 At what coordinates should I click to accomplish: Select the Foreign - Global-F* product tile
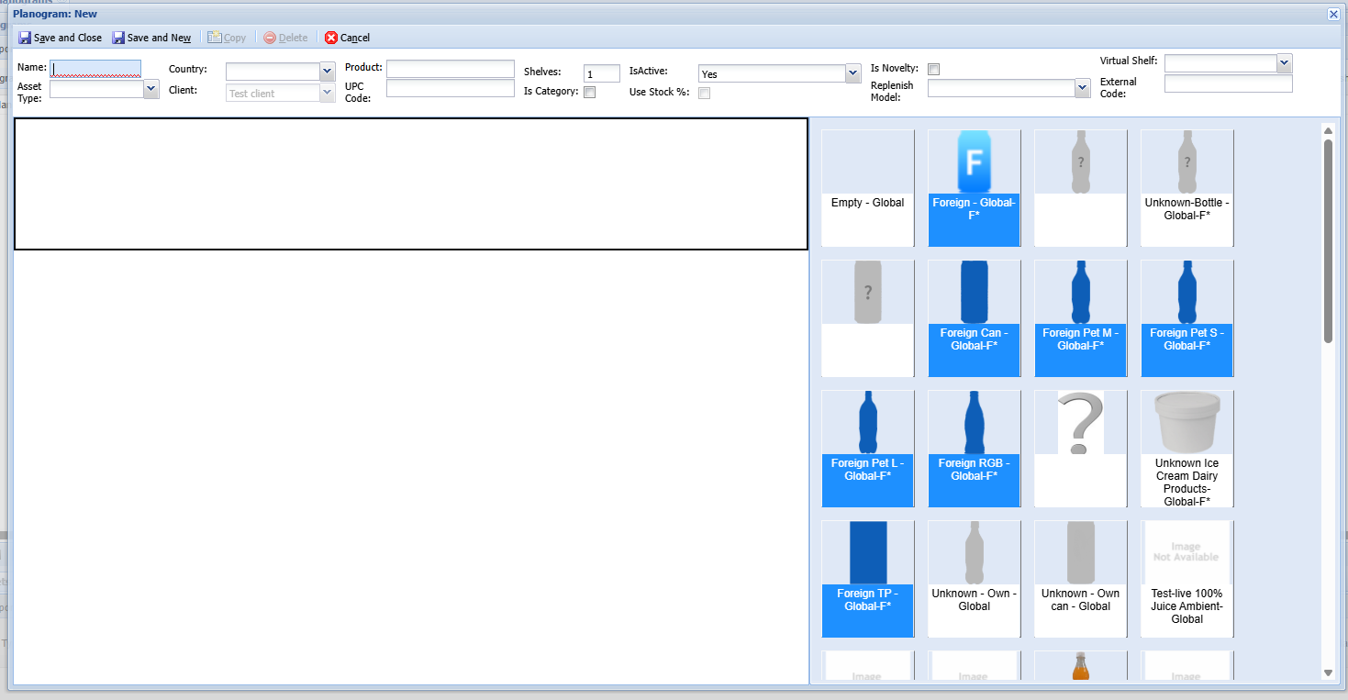coord(974,188)
